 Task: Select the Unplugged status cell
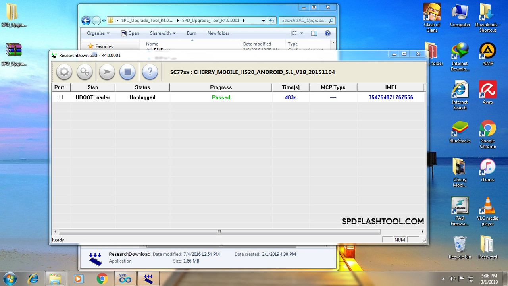(x=142, y=97)
